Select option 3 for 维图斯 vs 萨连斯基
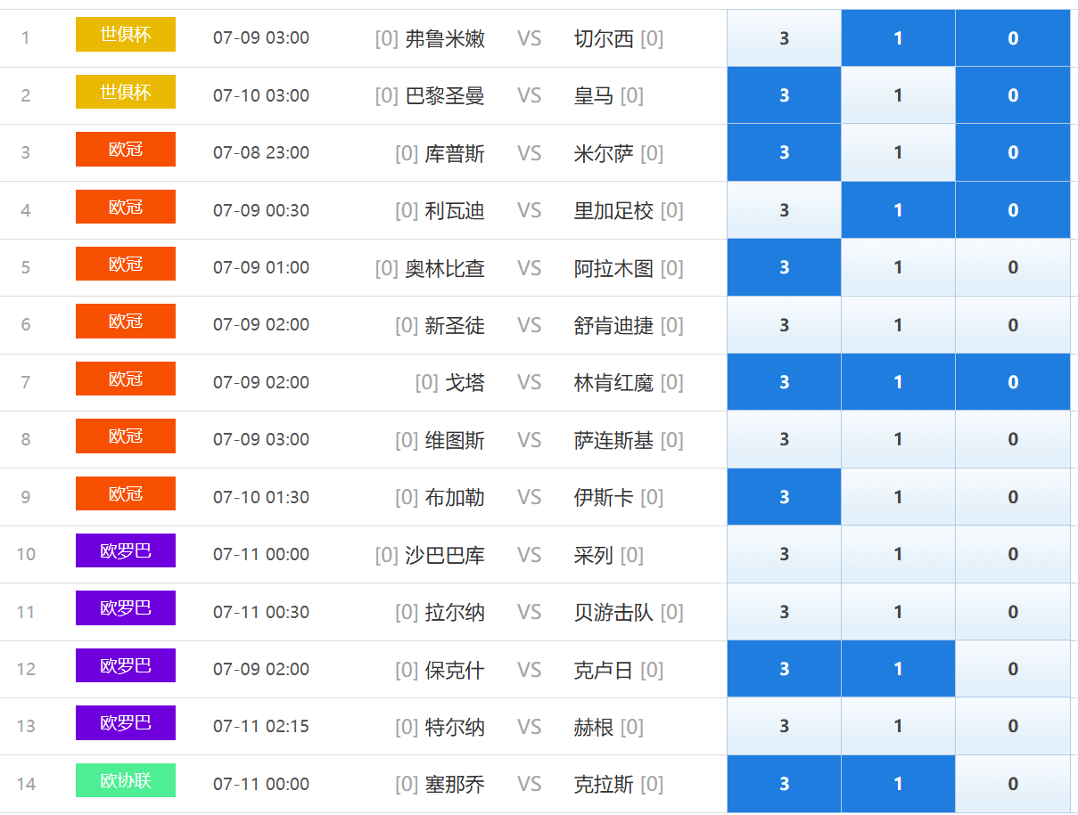Viewport: 1078px width, 815px height. [784, 439]
